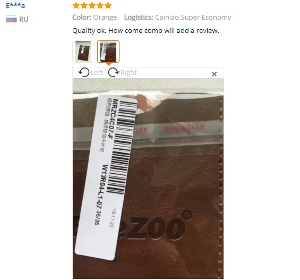Viewport: 300px width, 280px height.
Task: Click the fifth orange rating star
Action: (108, 5)
